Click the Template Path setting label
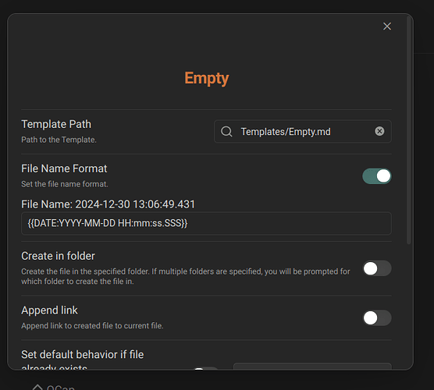This screenshot has height=390, width=434. point(56,124)
